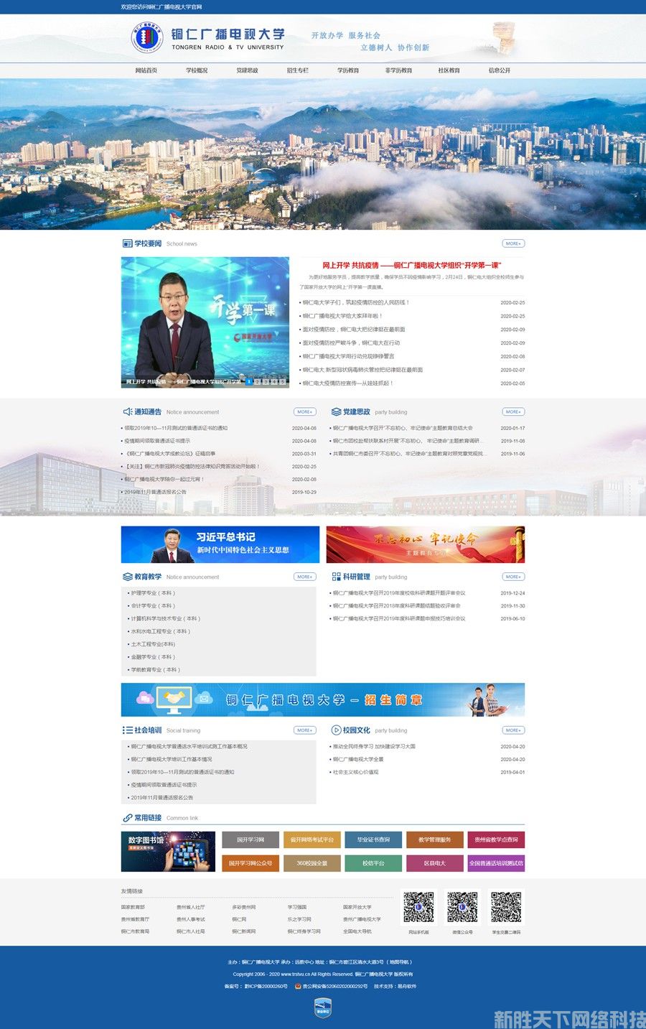Click the 毕业证书查询 button
The height and width of the screenshot is (1029, 646).
point(373,839)
